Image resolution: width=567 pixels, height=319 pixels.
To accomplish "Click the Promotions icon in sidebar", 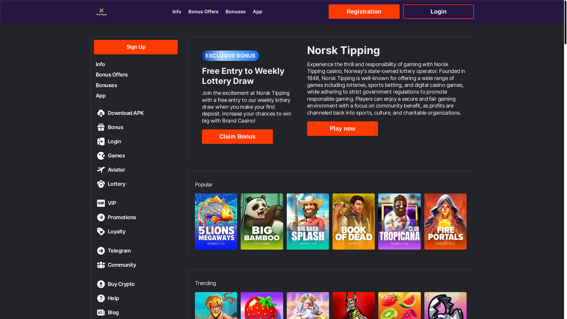I will (x=101, y=217).
